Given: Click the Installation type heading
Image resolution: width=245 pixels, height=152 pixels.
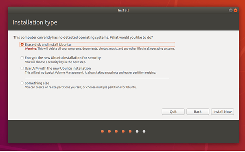Looking at the screenshot, I should point(35,22).
